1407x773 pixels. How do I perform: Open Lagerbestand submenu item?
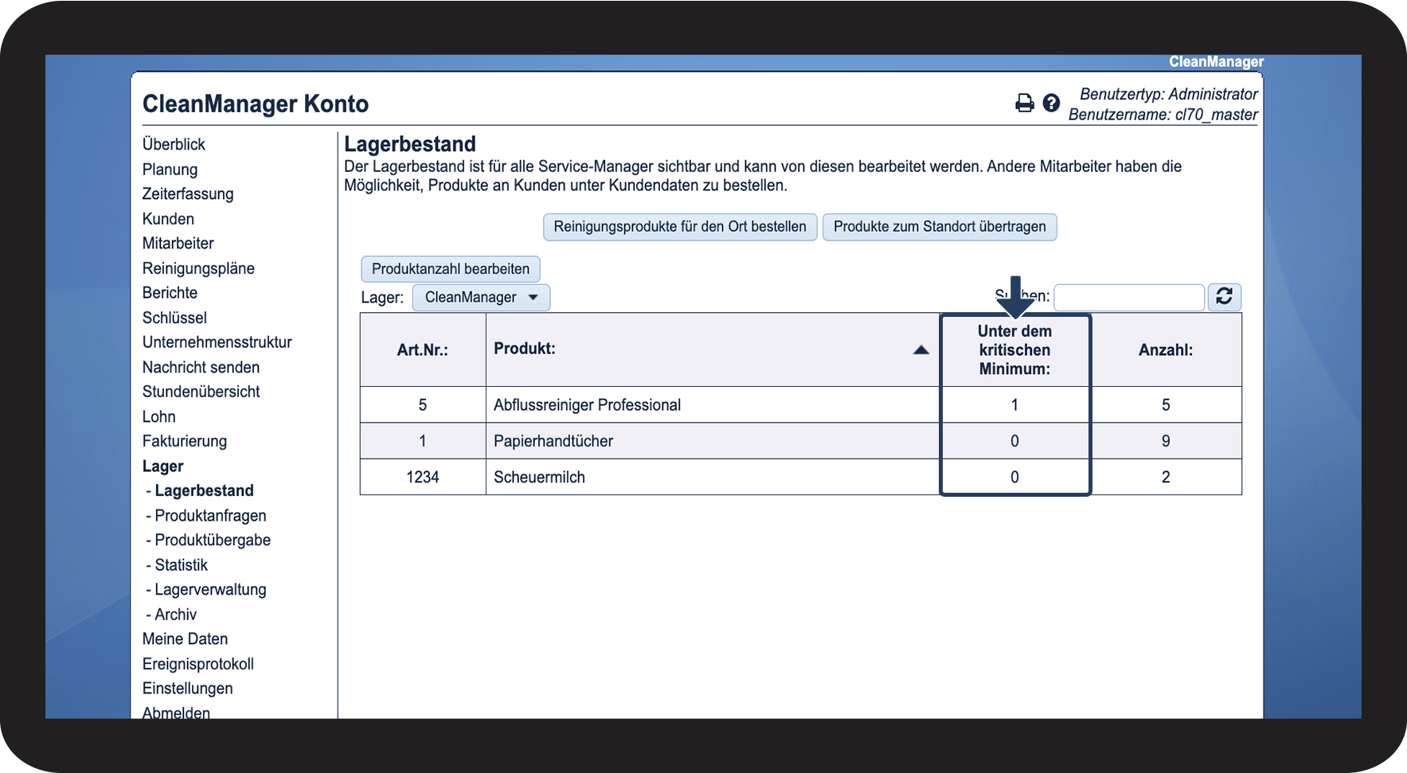click(x=204, y=491)
